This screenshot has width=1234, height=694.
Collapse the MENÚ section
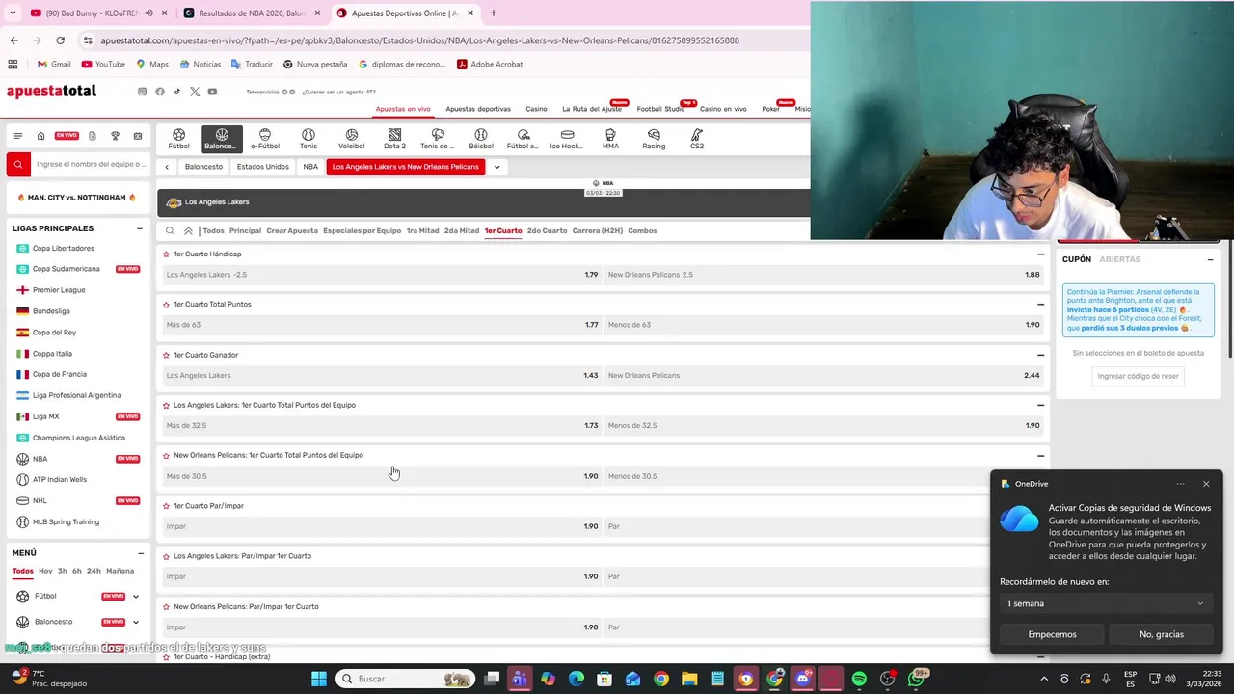click(x=140, y=553)
